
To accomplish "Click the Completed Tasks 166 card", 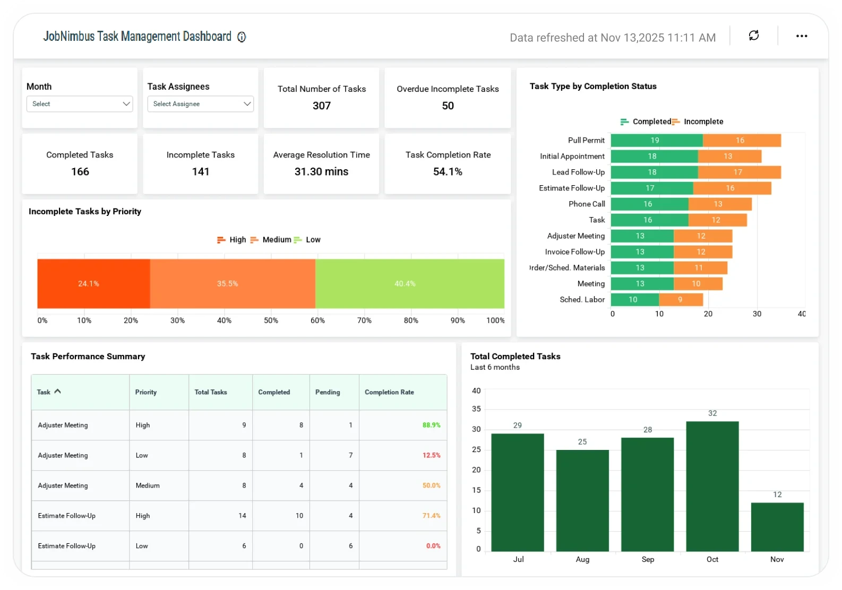I will pyautogui.click(x=80, y=163).
